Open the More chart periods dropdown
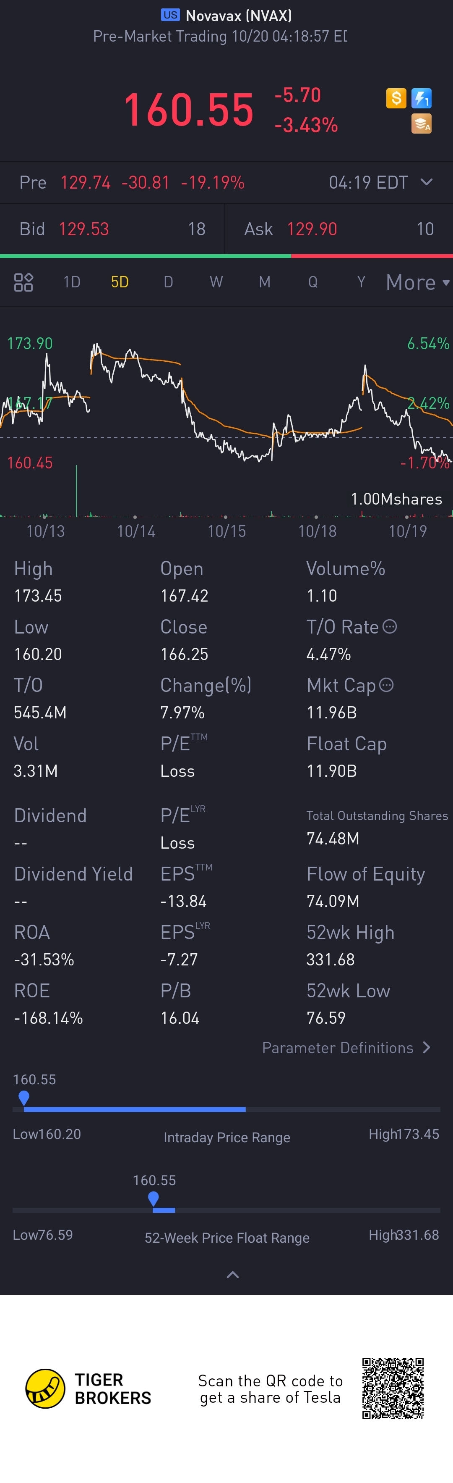This screenshot has width=453, height=1483. 418,282
